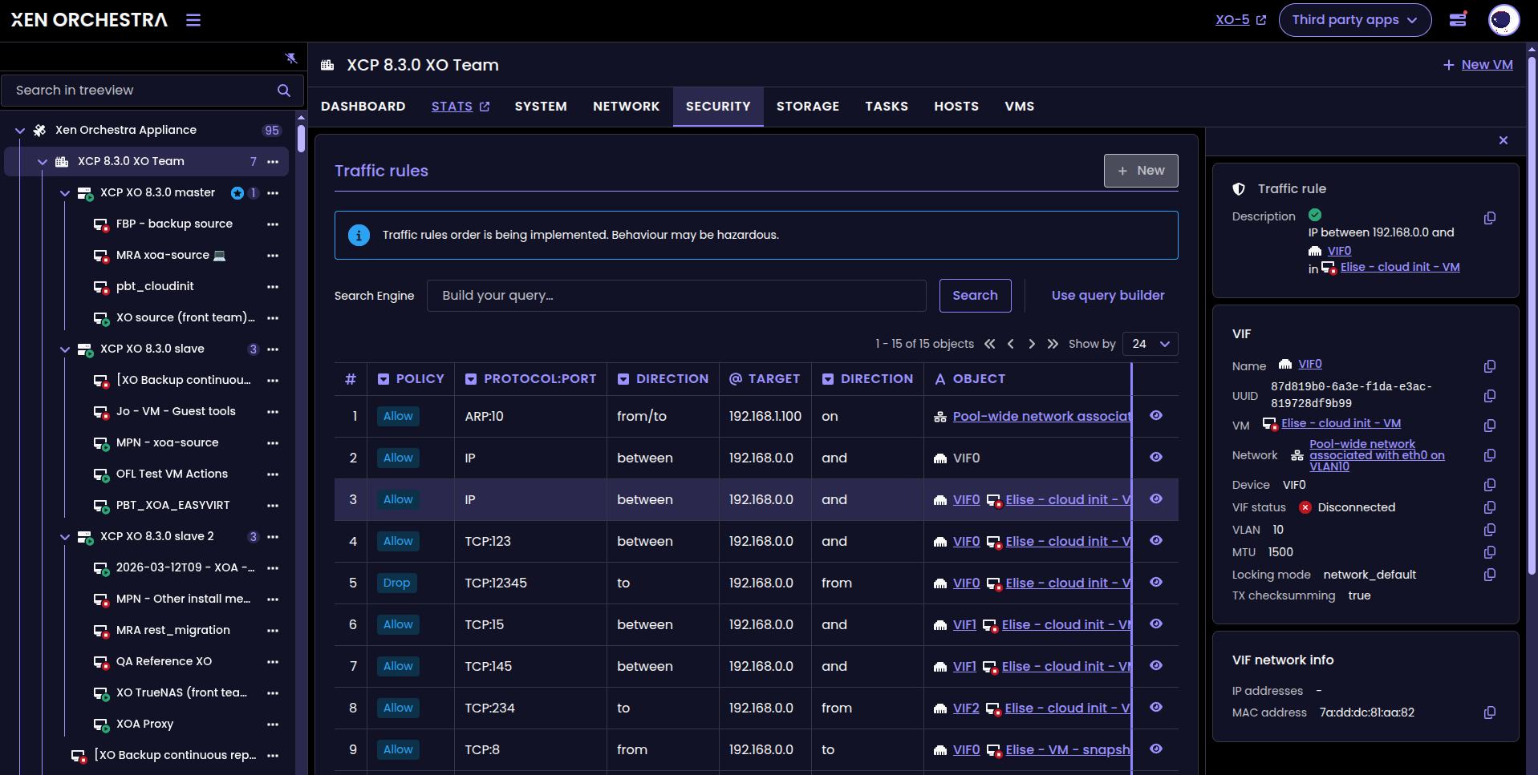Click the Build your query input field
The width and height of the screenshot is (1538, 775).
click(676, 296)
